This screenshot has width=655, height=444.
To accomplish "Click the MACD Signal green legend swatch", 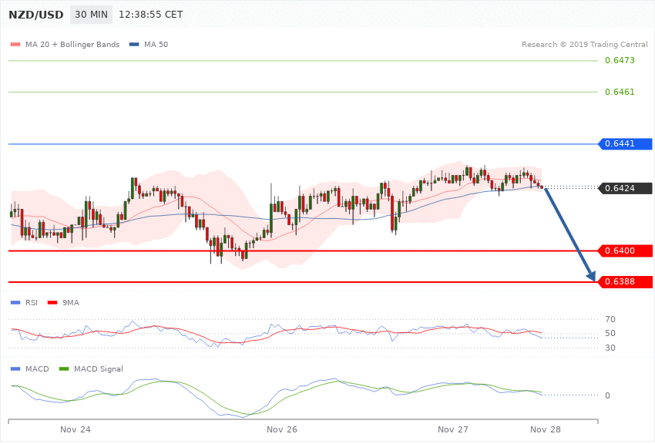I will (x=64, y=369).
